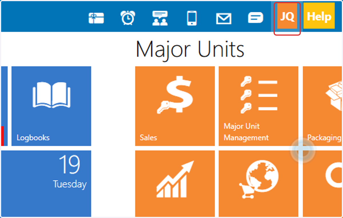
Task: Open the Packaging tile
Action: (322, 106)
